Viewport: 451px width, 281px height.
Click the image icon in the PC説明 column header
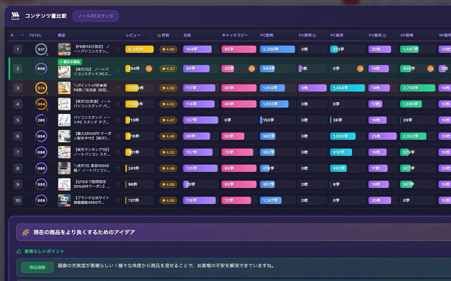click(x=315, y=35)
